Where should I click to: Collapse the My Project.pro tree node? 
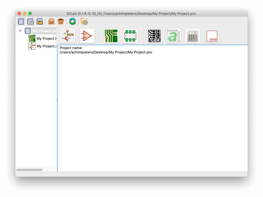click(20, 31)
